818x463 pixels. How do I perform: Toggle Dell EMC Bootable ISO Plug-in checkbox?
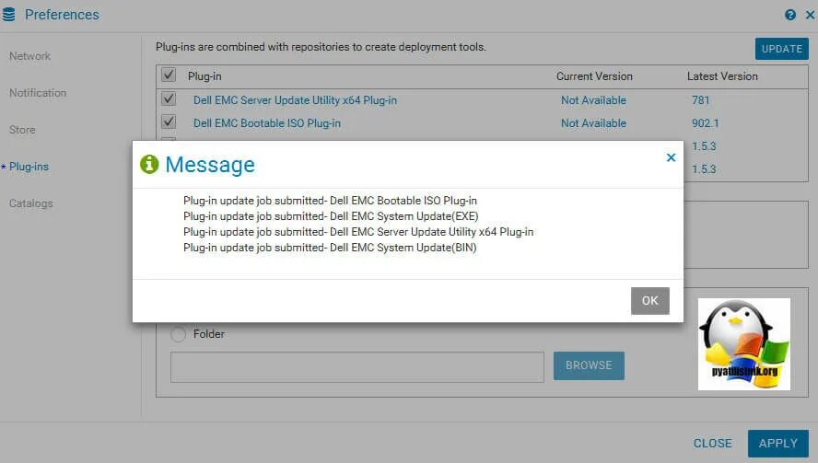coord(169,122)
